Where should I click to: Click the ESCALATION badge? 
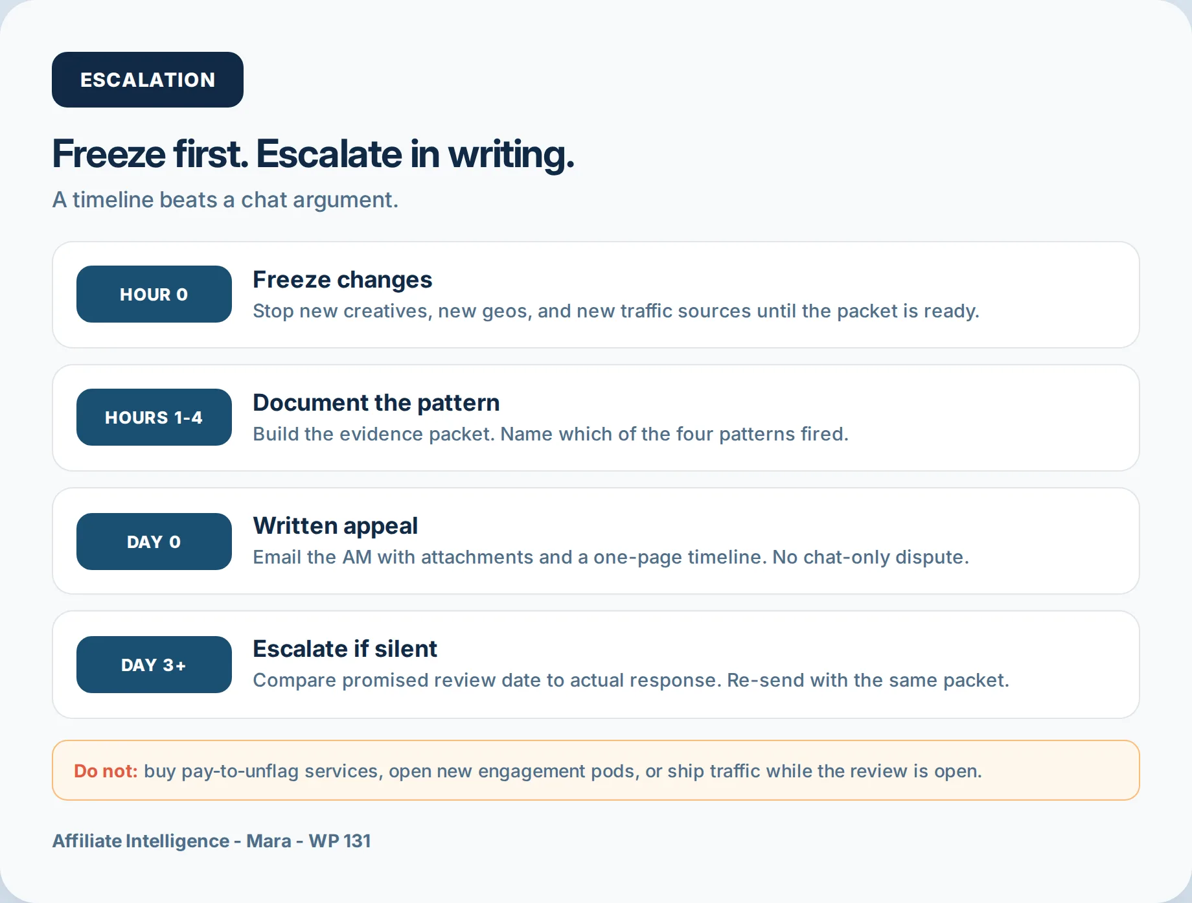148,80
